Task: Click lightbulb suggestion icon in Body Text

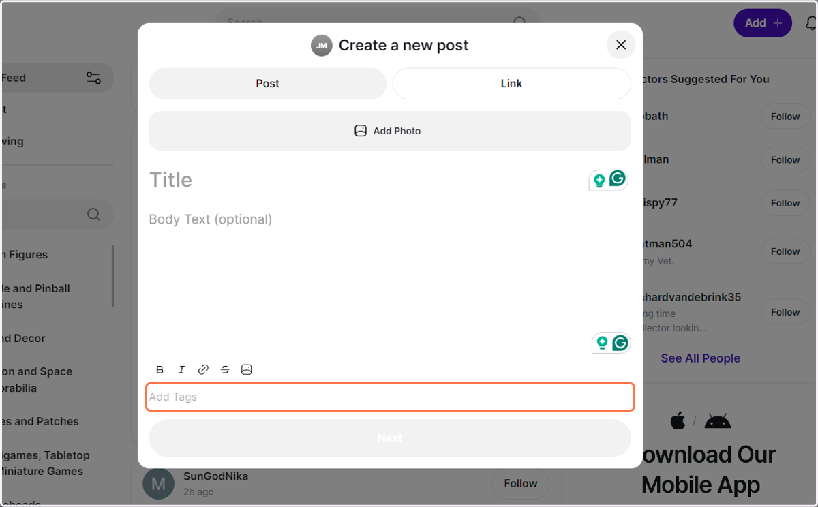Action: [602, 343]
